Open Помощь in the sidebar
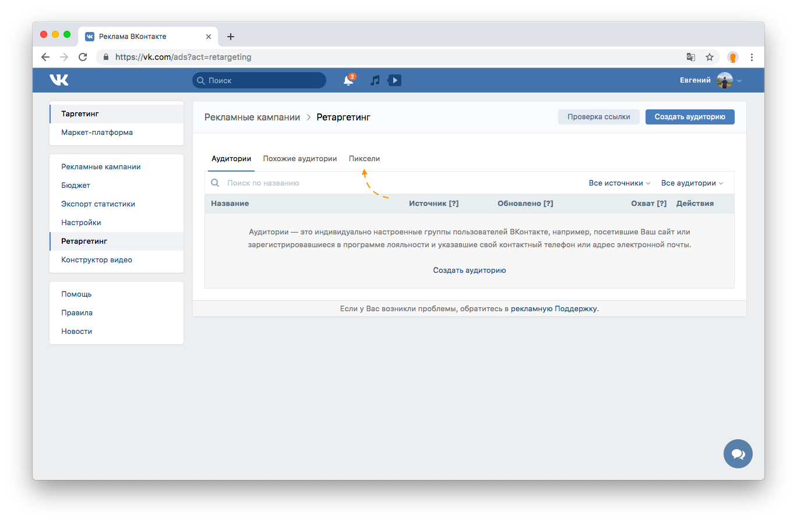Screen dimensions: 797x523 tap(117, 294)
